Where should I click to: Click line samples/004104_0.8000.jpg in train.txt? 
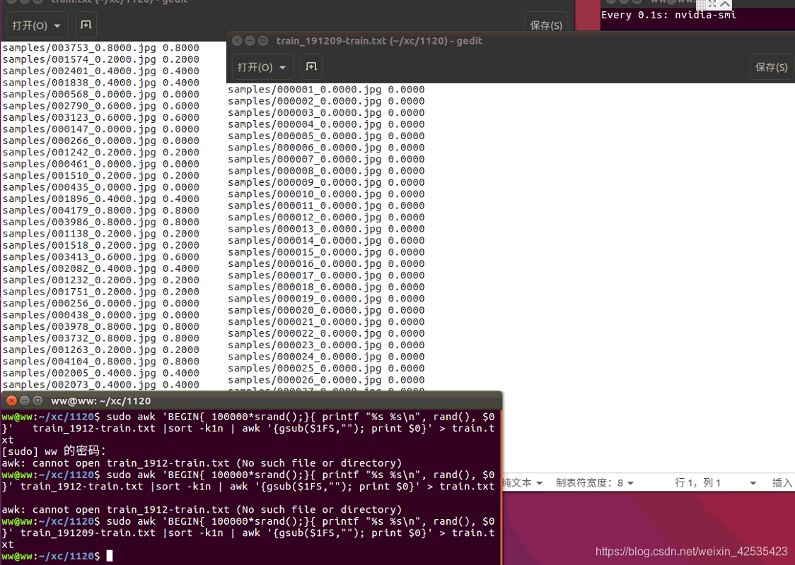[x=101, y=362]
